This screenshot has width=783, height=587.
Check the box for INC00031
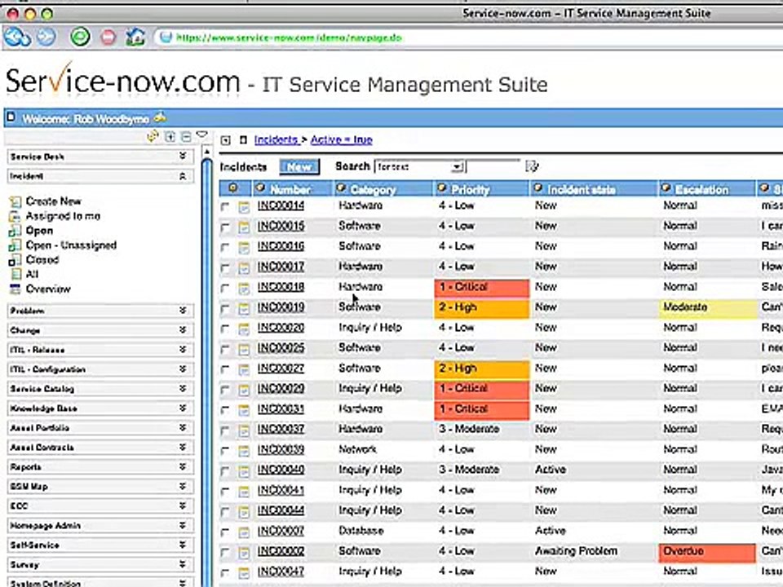225,410
